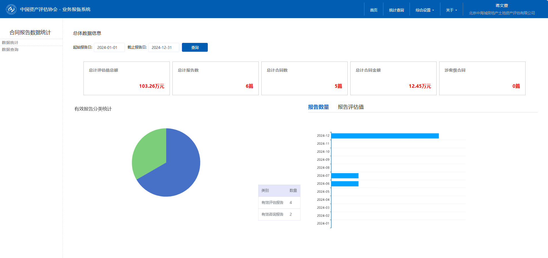Image resolution: width=548 pixels, height=258 pixels.
Task: Open the 统计查询 menu item
Action: (x=396, y=10)
